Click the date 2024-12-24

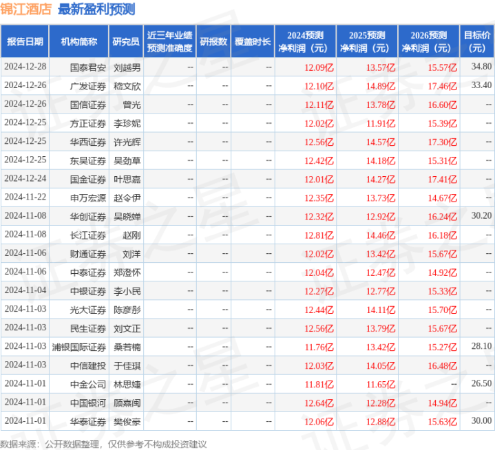point(25,178)
